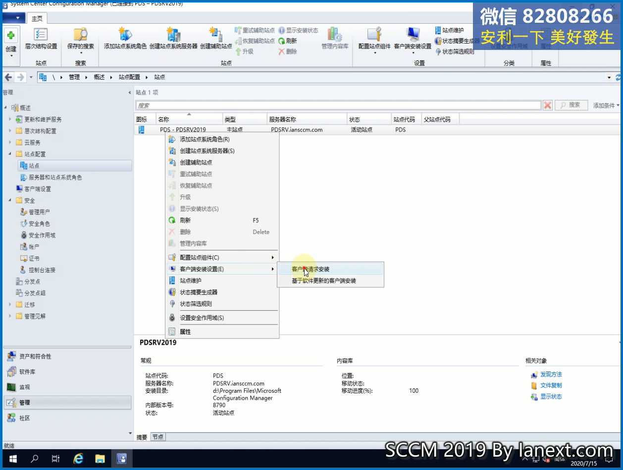Choose 创建辅助站点 in context menu

[x=222, y=162]
